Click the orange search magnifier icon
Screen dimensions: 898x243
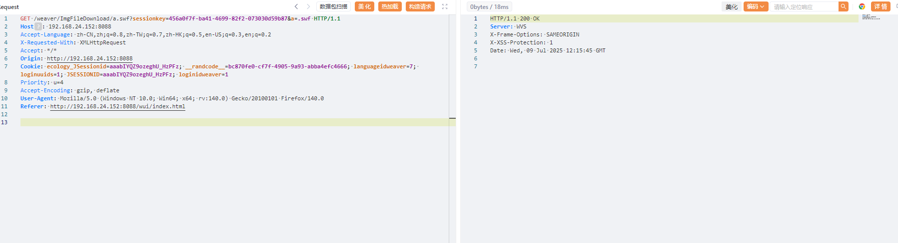(844, 6)
